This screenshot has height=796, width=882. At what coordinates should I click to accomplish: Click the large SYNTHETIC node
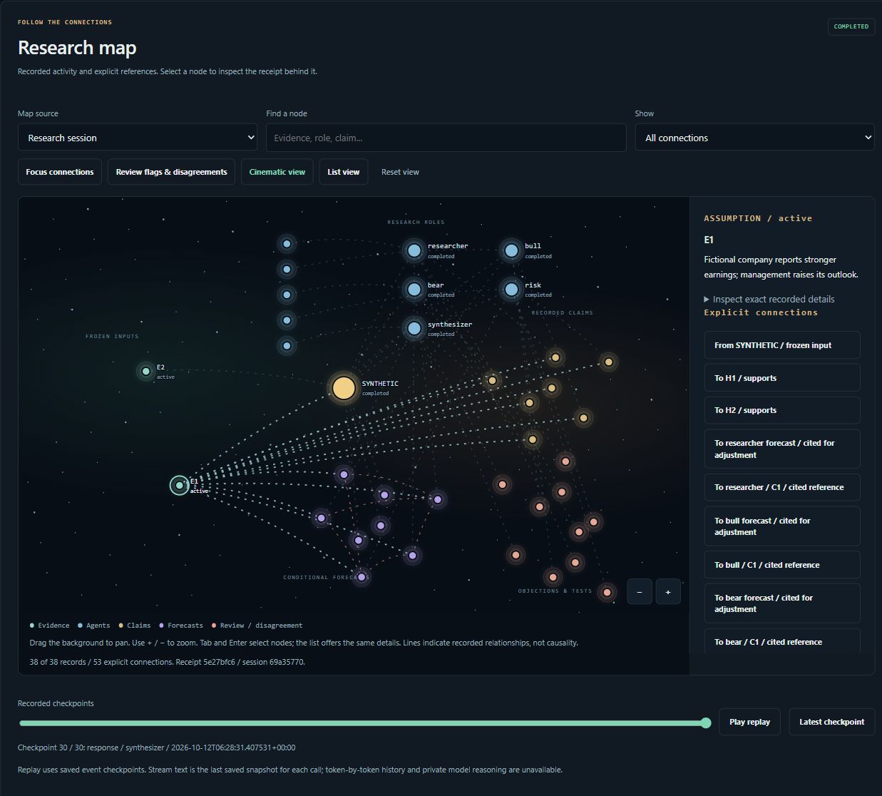click(x=344, y=388)
